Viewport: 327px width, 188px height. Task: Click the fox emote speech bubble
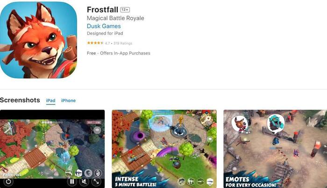click(x=240, y=124)
